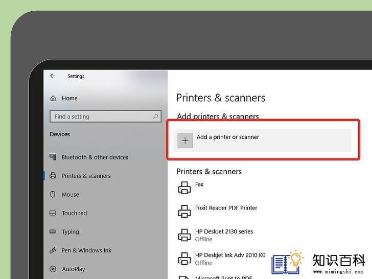Select the Fax device name

199,184
